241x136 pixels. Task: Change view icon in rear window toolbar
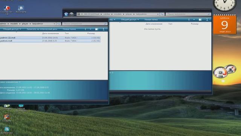click(189, 20)
